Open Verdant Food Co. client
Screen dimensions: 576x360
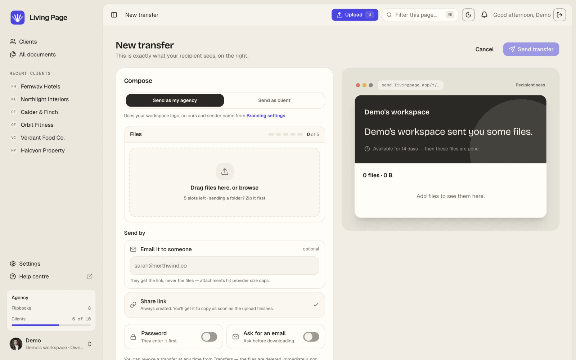pyautogui.click(x=51, y=138)
